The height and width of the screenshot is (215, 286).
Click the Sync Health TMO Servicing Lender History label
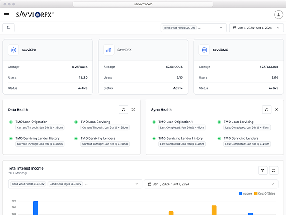pos(180,138)
